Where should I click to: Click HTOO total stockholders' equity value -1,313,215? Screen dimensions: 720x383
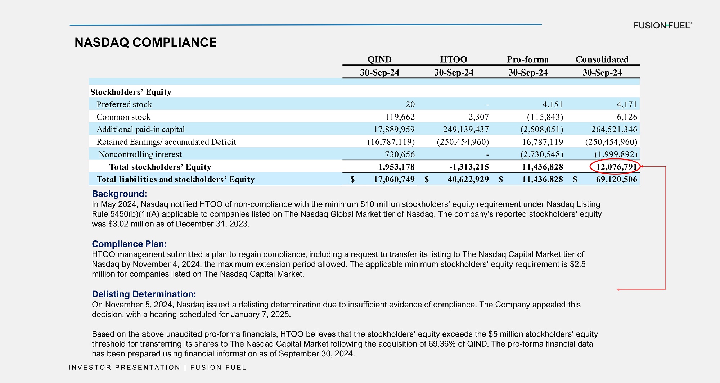469,167
